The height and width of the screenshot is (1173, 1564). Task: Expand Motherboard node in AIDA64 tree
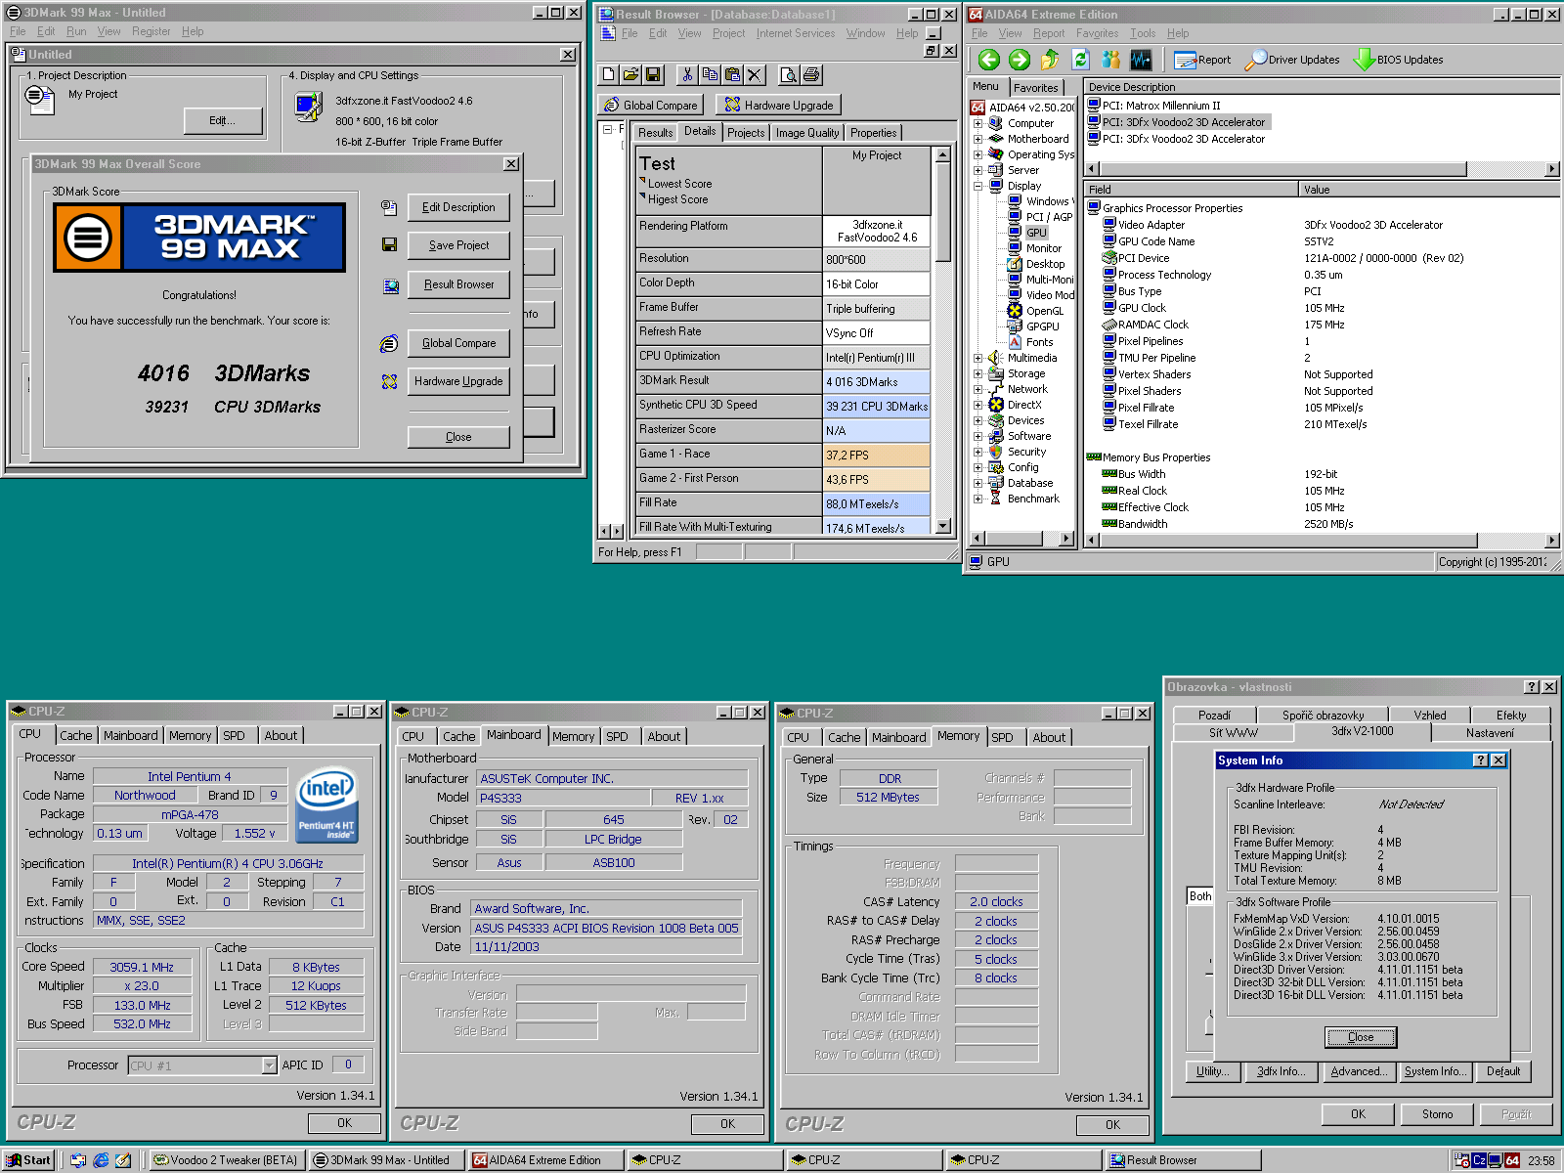click(x=977, y=139)
